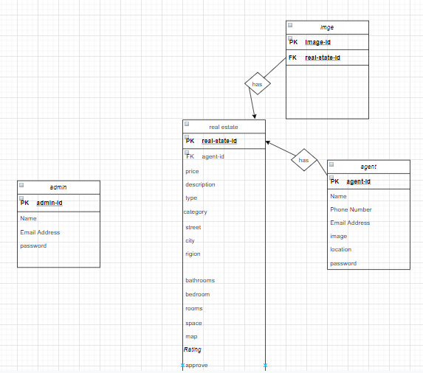Select the admin-id primary key field
The width and height of the screenshot is (423, 373).
(x=49, y=203)
